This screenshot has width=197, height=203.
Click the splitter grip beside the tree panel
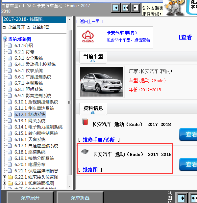69,102
